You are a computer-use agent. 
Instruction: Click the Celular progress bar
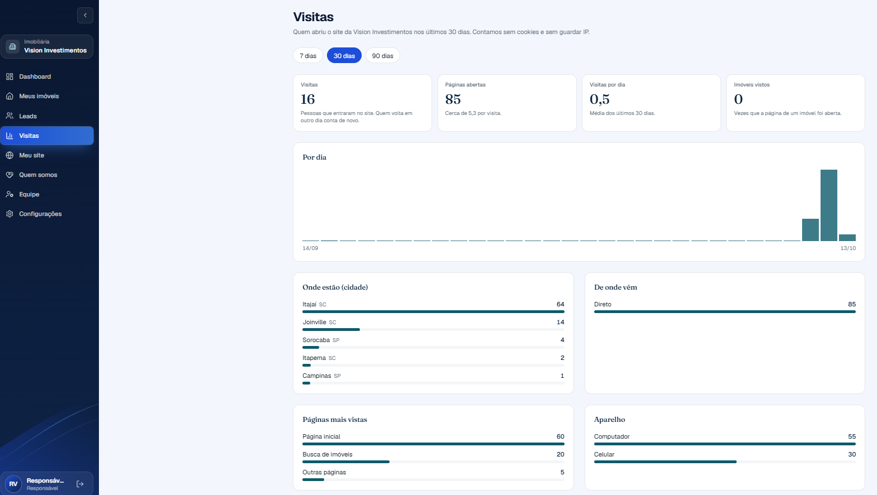[x=725, y=462]
